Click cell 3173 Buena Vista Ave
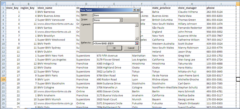Viewport: 240px width, 109px height. pos(114,95)
